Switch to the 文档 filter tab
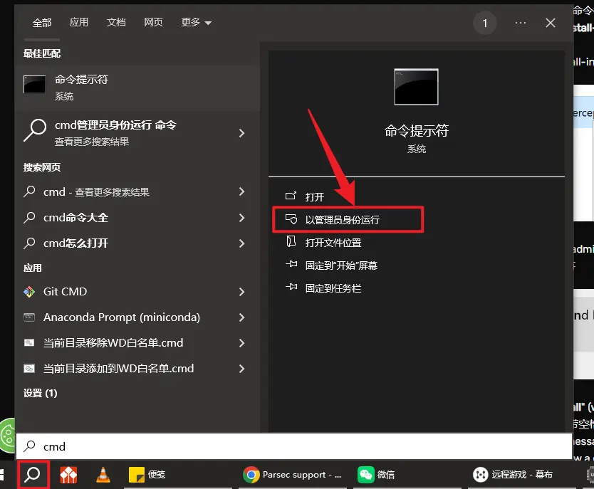Image resolution: width=594 pixels, height=489 pixels. pos(116,23)
